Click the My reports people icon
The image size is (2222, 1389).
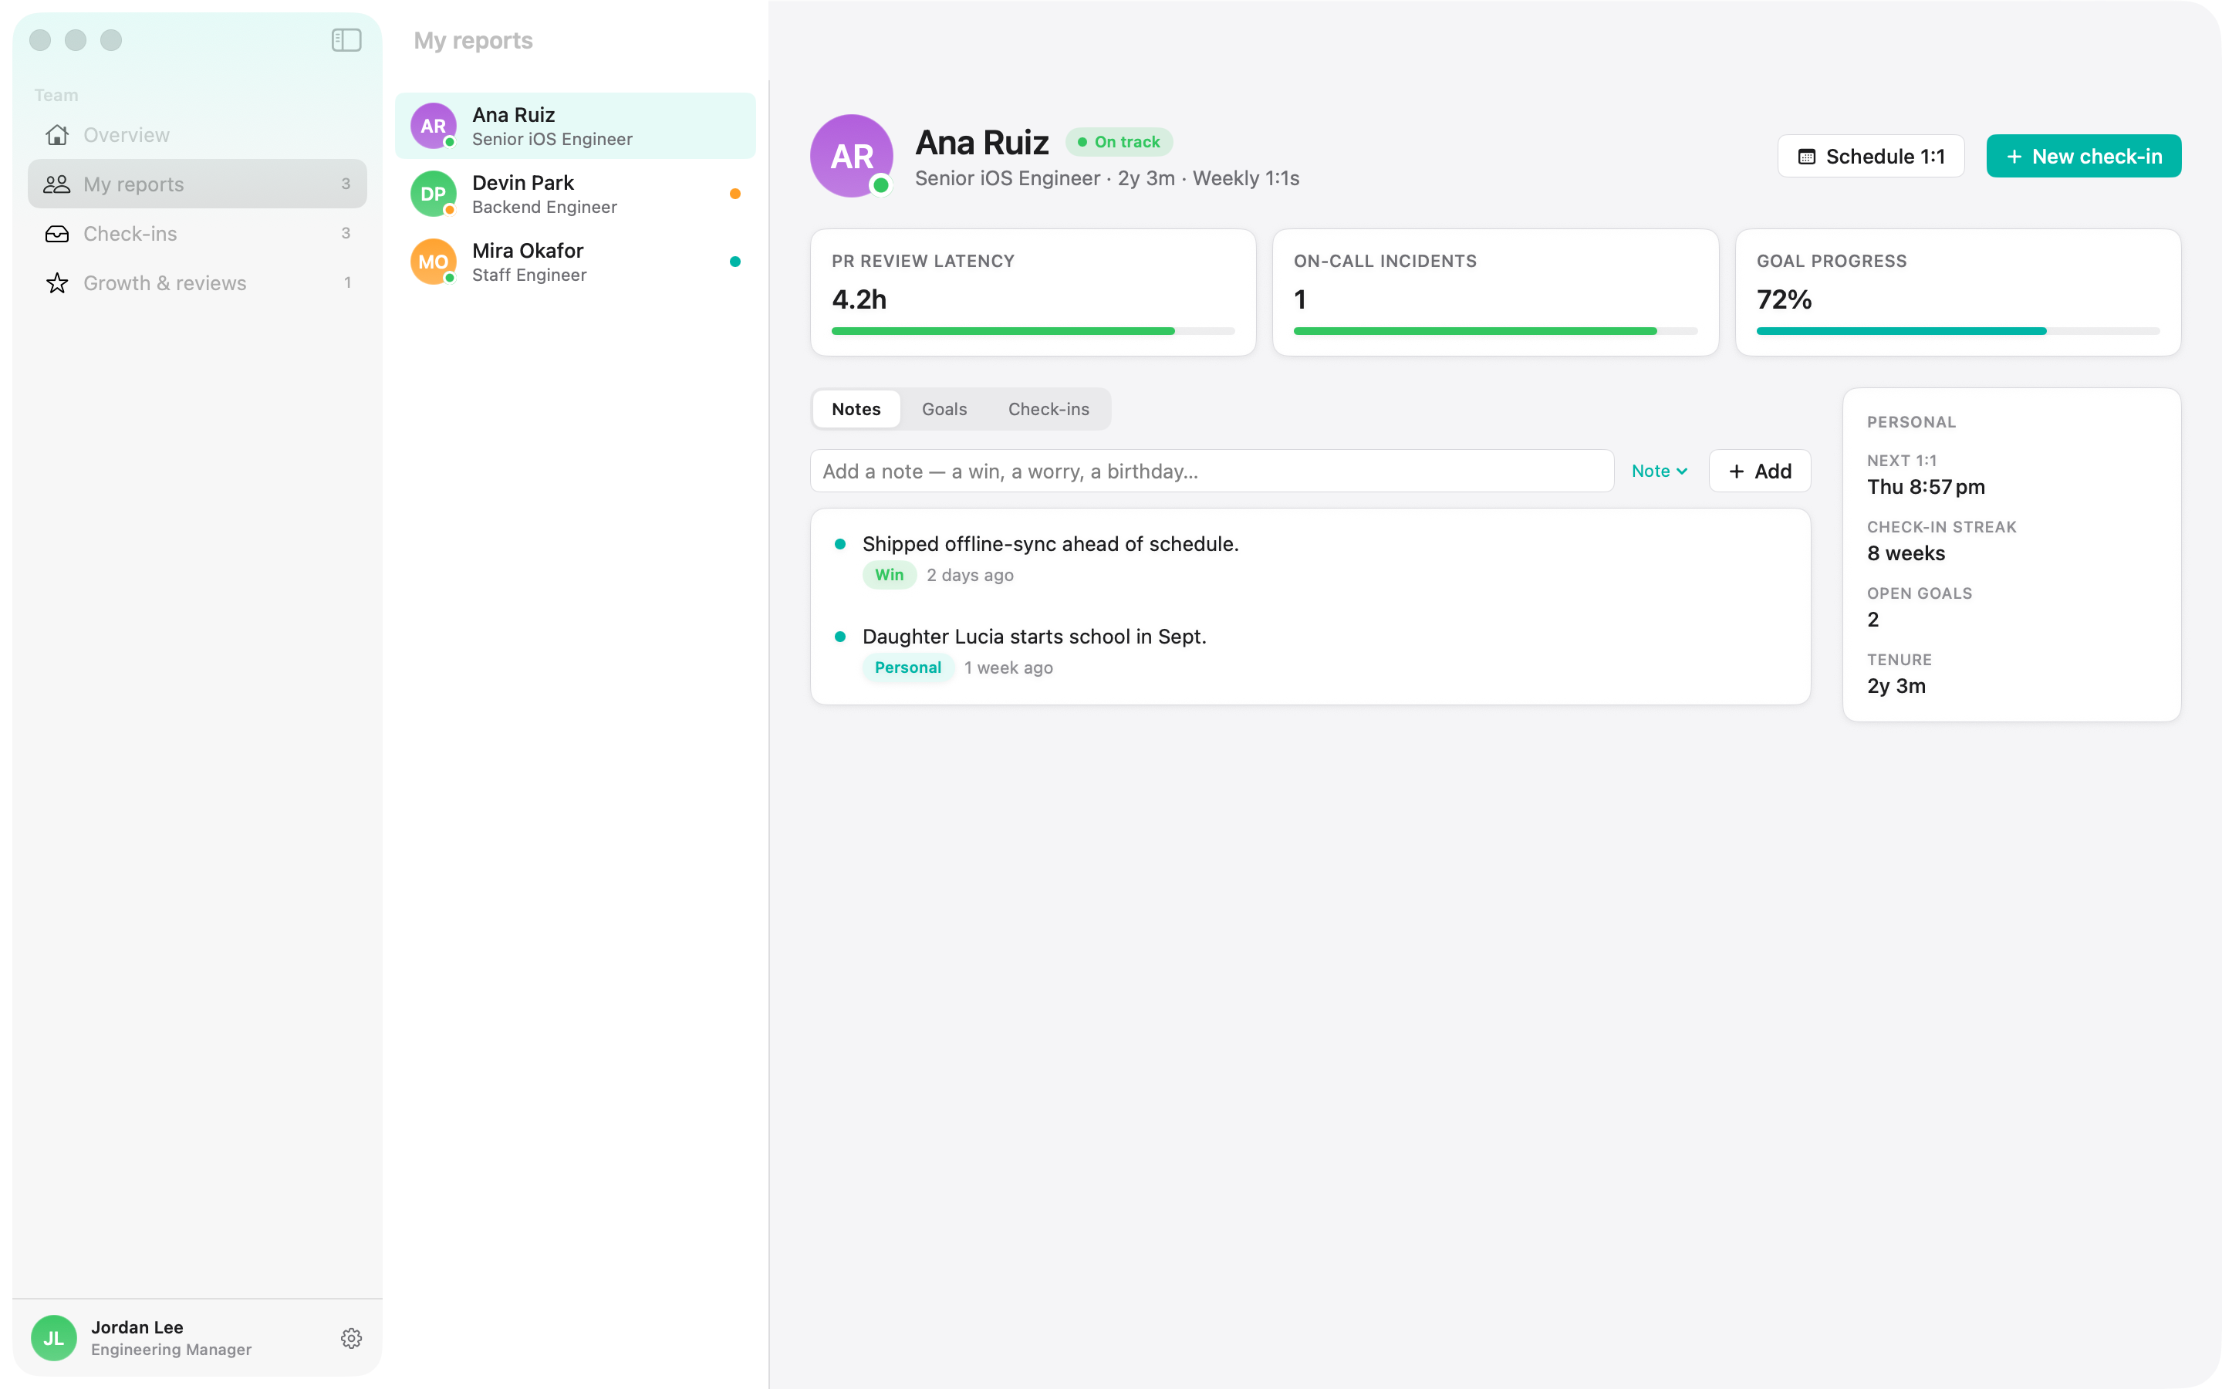pyautogui.click(x=57, y=184)
